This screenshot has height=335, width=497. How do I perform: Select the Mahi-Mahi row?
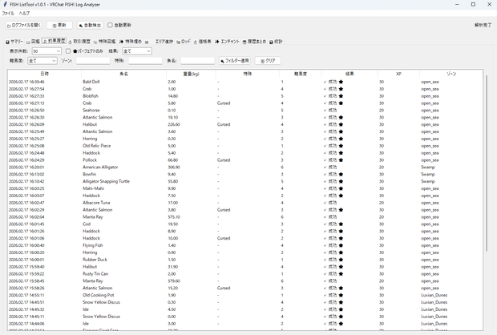pyautogui.click(x=245, y=188)
